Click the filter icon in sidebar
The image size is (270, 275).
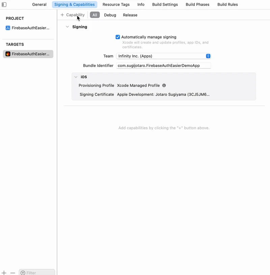(x=23, y=273)
